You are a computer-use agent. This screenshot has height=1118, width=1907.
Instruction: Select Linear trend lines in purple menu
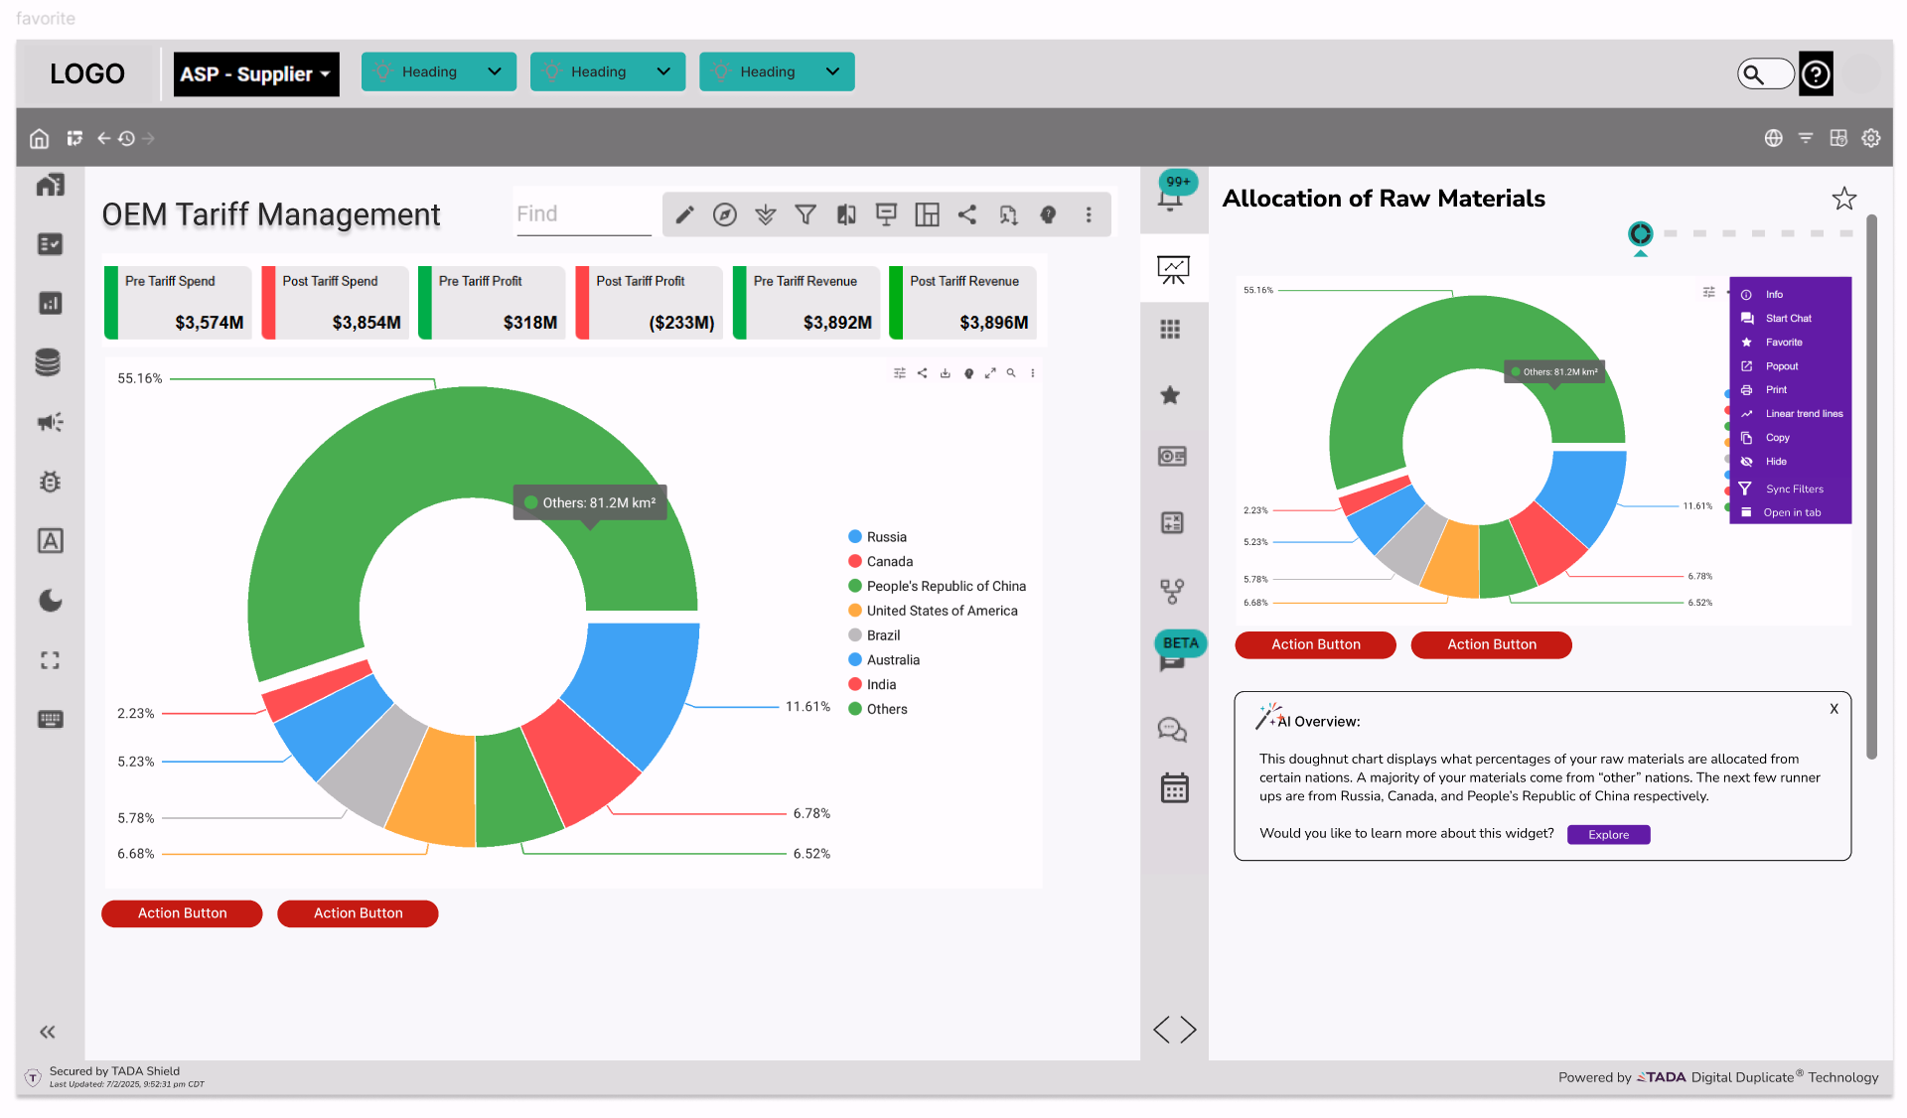pos(1803,414)
